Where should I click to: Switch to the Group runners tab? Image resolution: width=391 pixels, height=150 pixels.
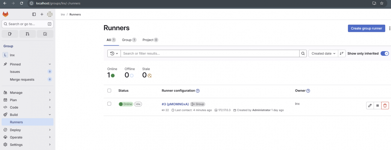point(127,40)
